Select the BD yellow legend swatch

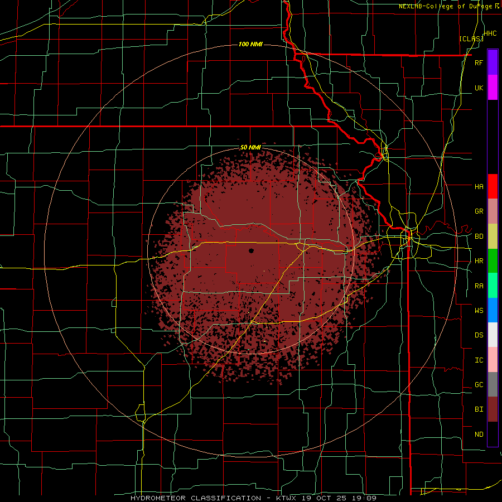click(x=493, y=236)
